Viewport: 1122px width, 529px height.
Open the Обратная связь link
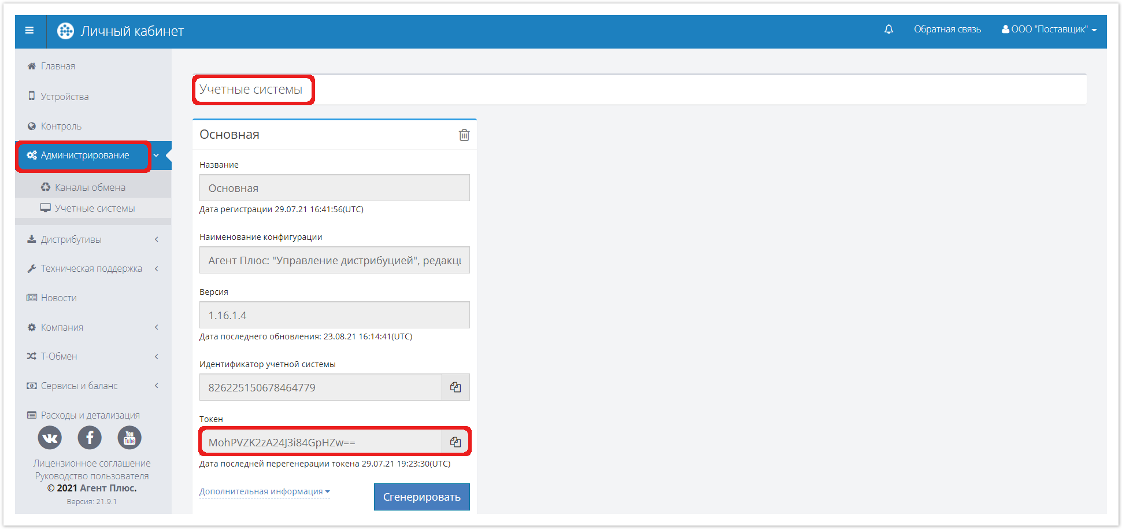[947, 29]
